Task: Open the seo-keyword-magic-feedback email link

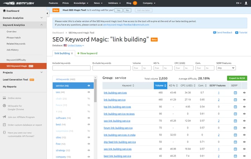Action: point(126,25)
